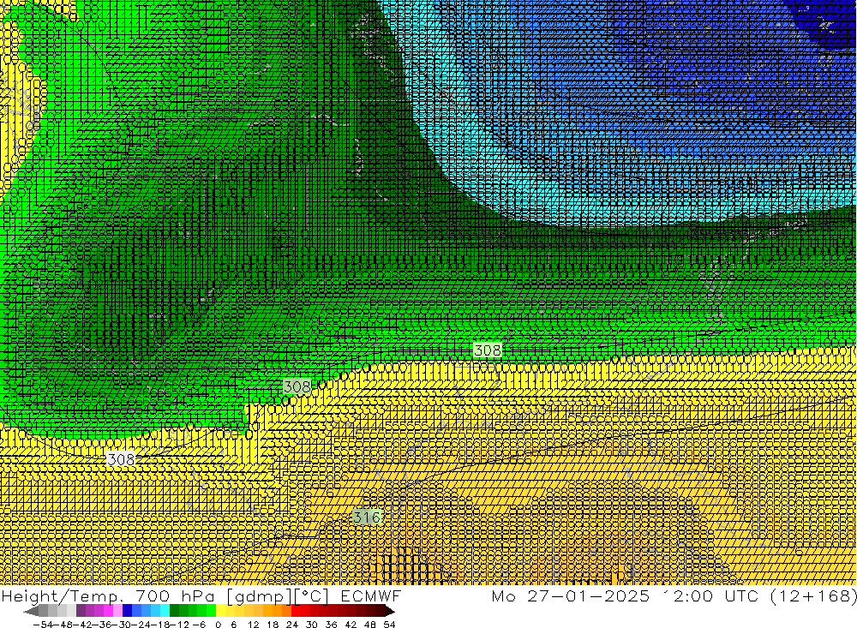
Task: Click the 'Mo 27-01-2025' date text
Action: (x=571, y=595)
